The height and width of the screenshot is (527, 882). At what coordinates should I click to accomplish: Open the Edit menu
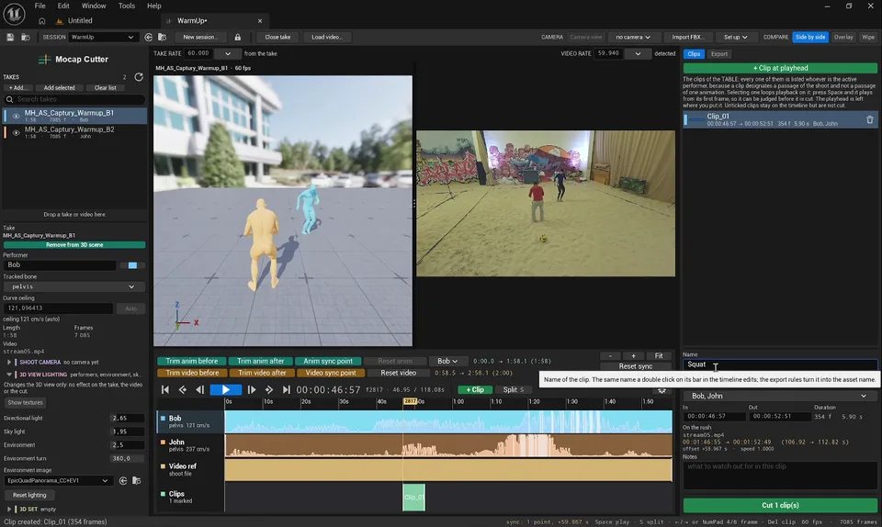[x=63, y=6]
